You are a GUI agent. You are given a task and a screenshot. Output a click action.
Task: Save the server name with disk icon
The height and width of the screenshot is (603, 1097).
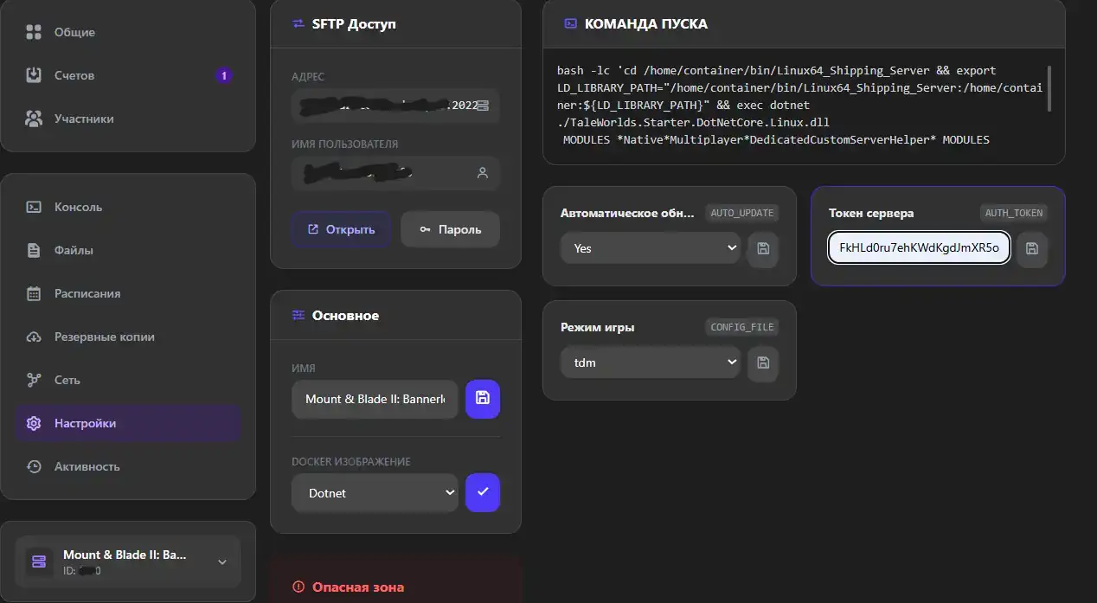(483, 399)
